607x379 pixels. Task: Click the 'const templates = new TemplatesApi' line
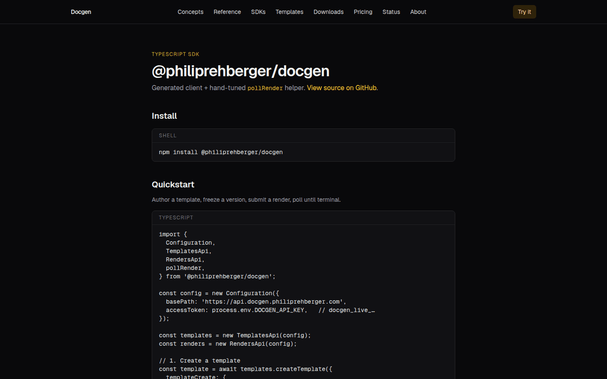click(x=235, y=336)
